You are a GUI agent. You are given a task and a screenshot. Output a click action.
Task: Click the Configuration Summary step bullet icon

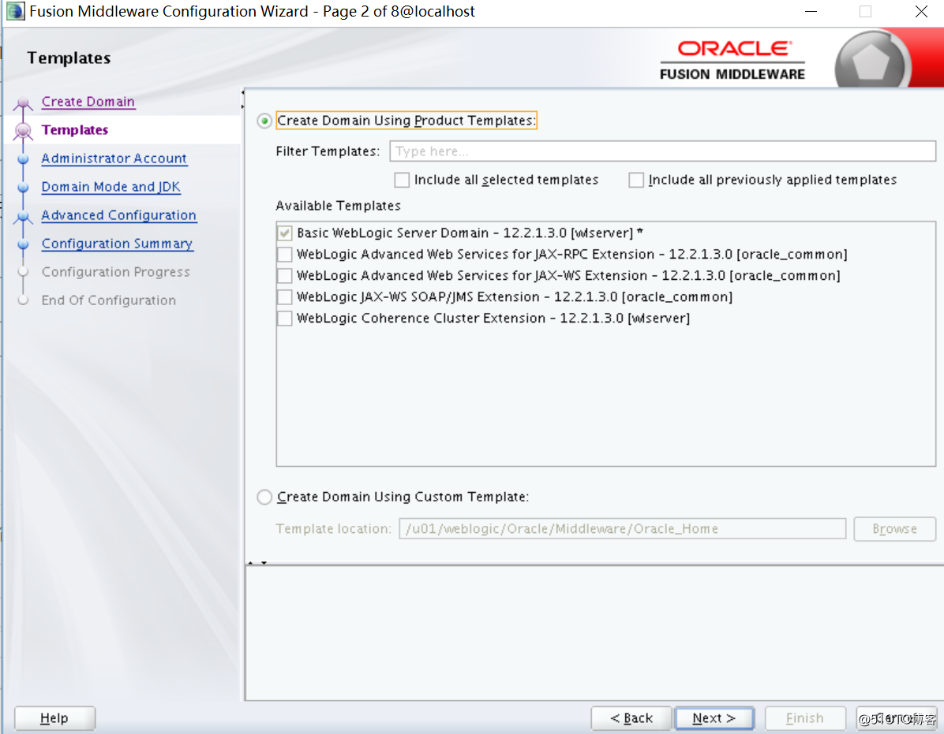coord(23,244)
